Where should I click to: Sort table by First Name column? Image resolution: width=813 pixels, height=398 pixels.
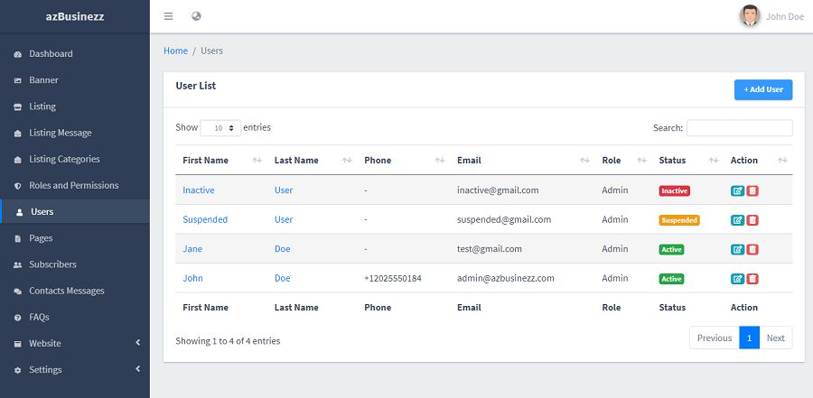click(205, 161)
